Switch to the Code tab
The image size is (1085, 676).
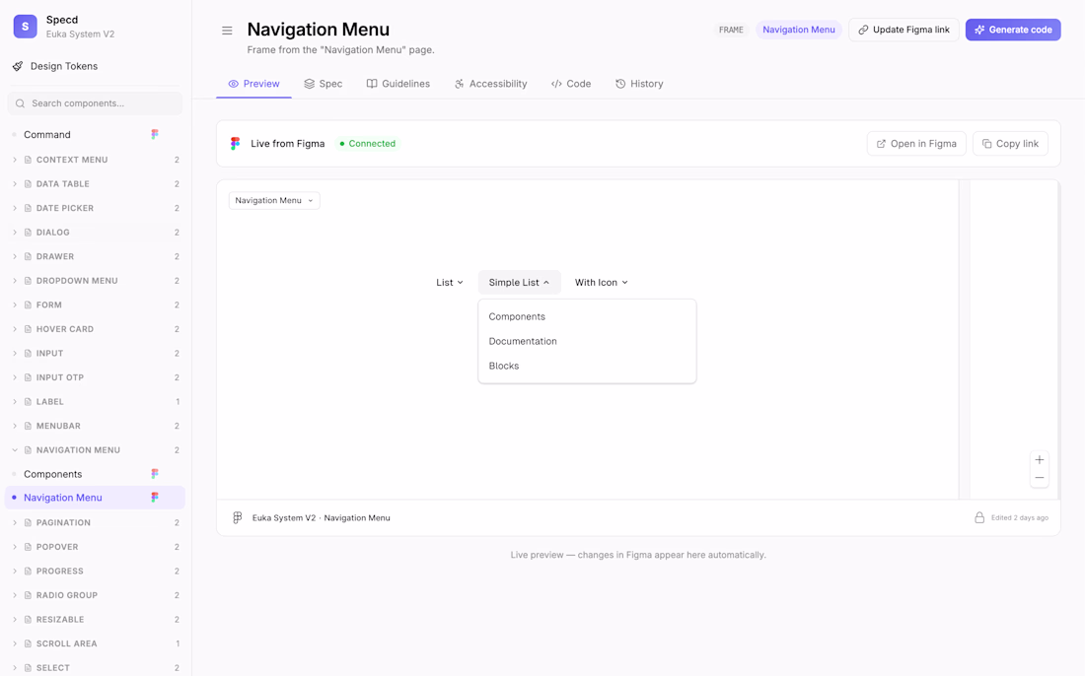coord(571,84)
